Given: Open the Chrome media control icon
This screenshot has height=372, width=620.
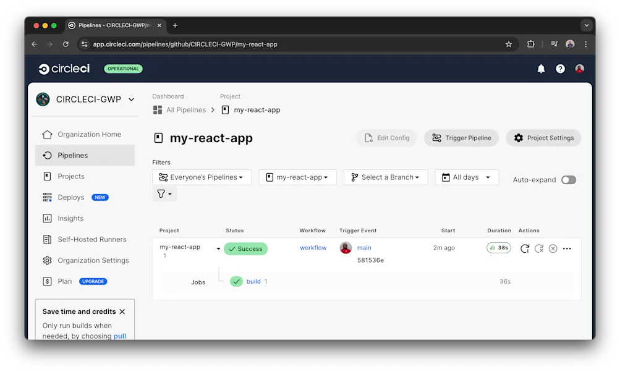Looking at the screenshot, I should 554,44.
